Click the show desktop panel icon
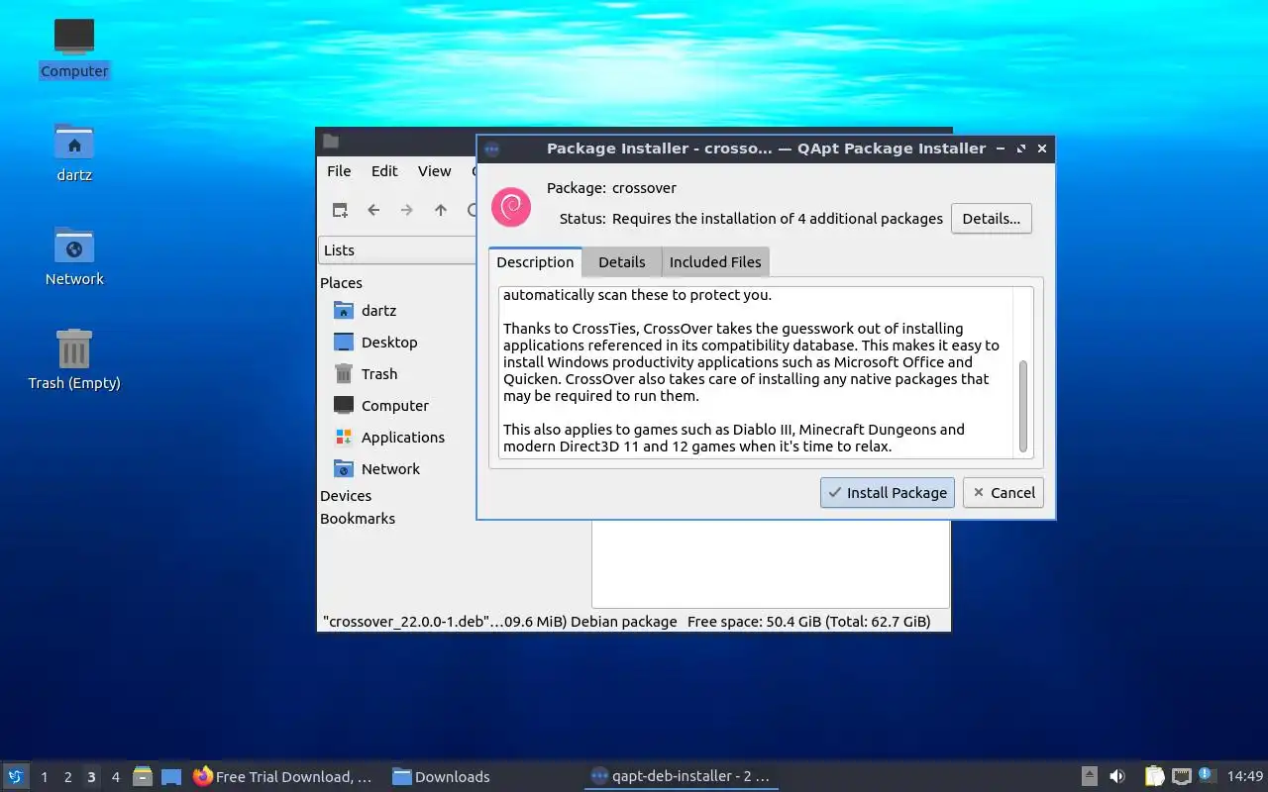 (171, 776)
